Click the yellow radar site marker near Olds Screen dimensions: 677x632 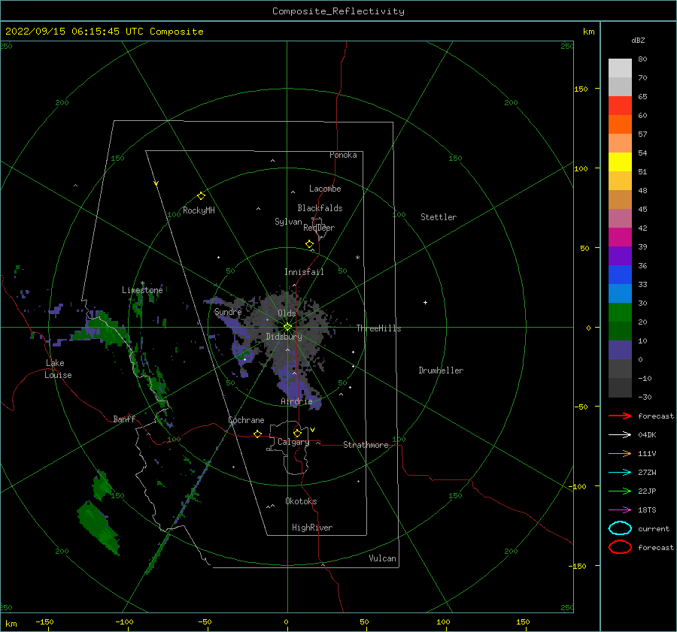click(287, 327)
